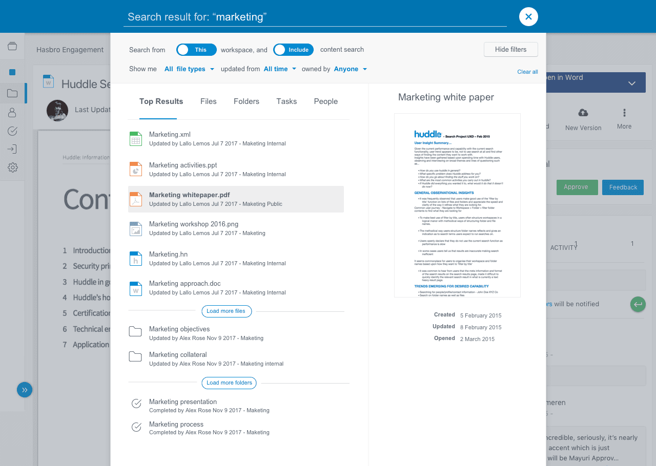656x466 pixels.
Task: Click the green send comment arrow icon
Action: pos(638,304)
